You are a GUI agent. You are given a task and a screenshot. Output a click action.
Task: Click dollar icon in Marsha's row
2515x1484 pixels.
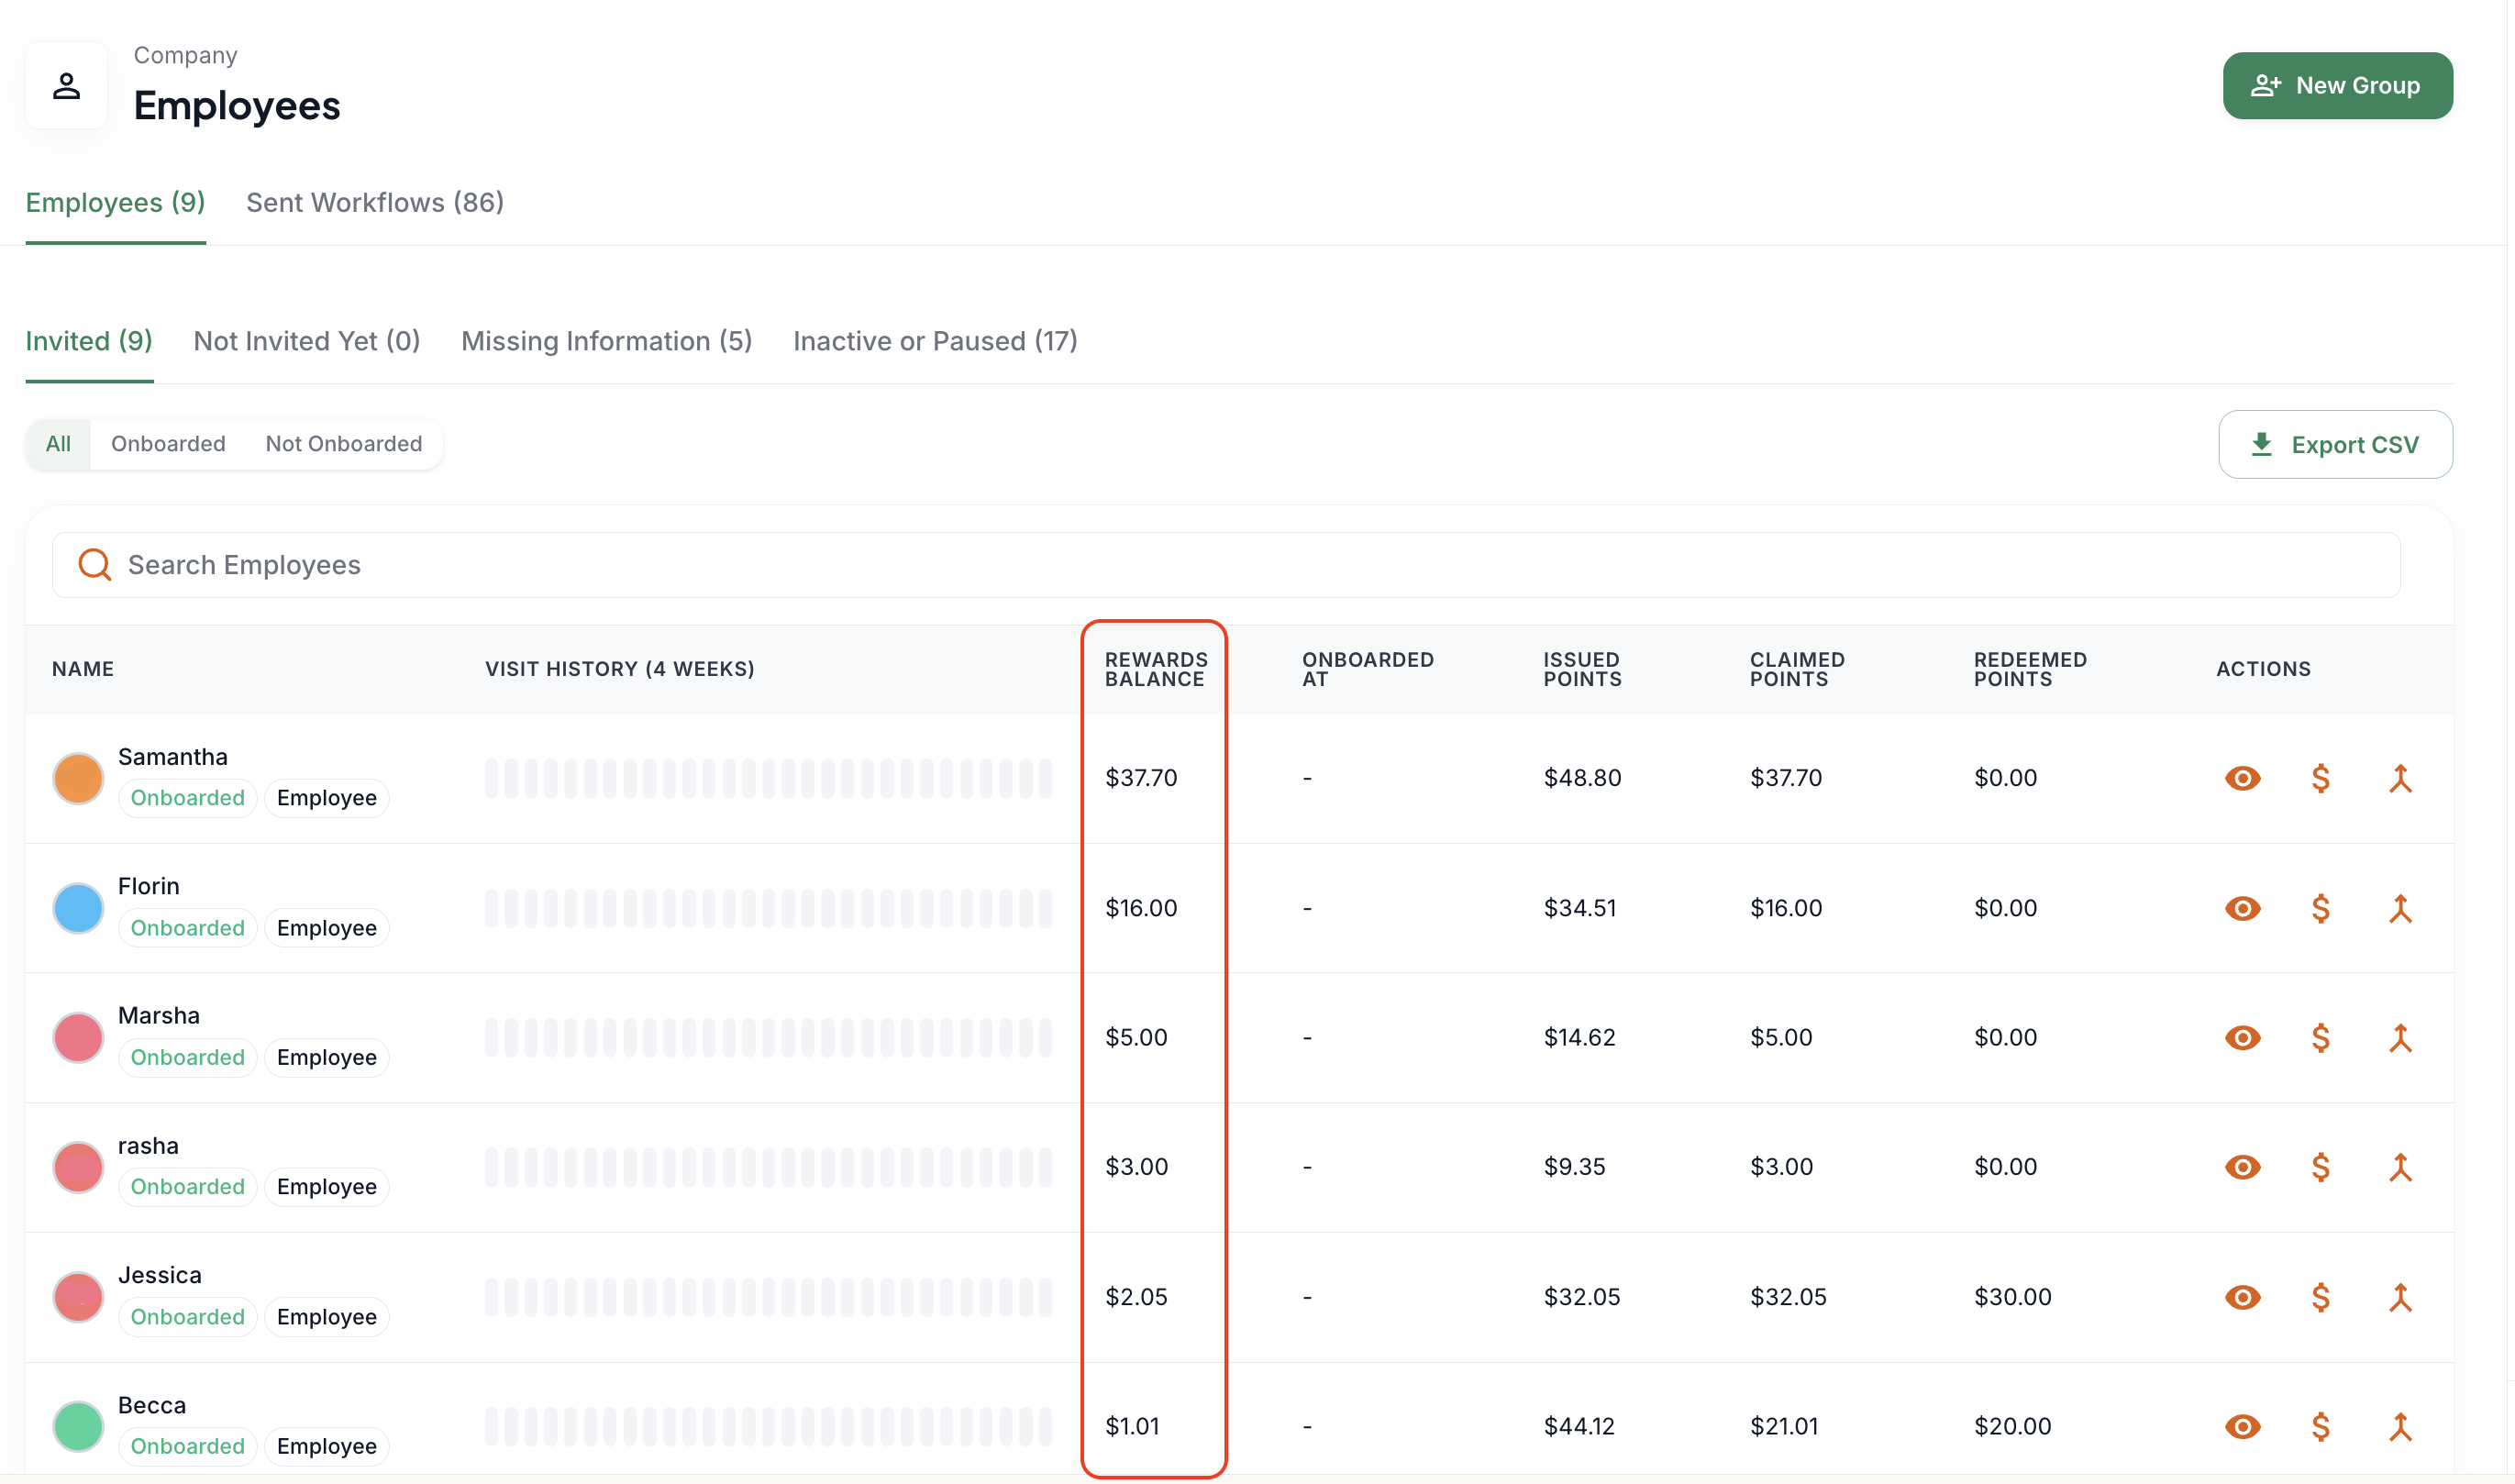pos(2320,1037)
